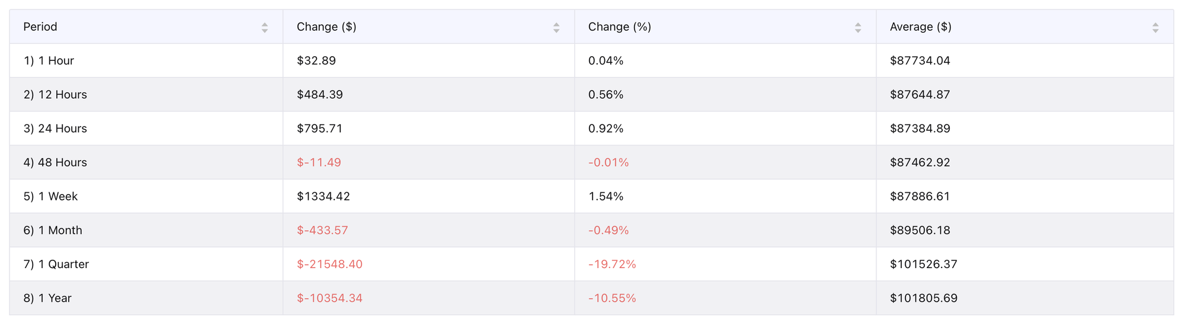The width and height of the screenshot is (1185, 326).
Task: Click the 1 Year period cell
Action: click(47, 298)
